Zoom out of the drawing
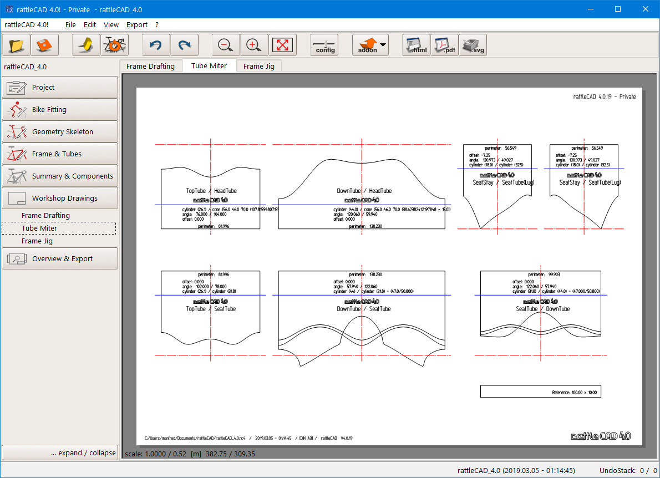This screenshot has width=660, height=478. pos(226,45)
